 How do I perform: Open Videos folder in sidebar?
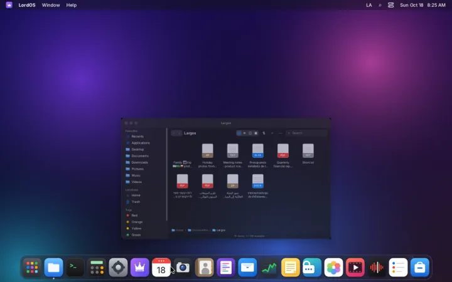point(145,182)
